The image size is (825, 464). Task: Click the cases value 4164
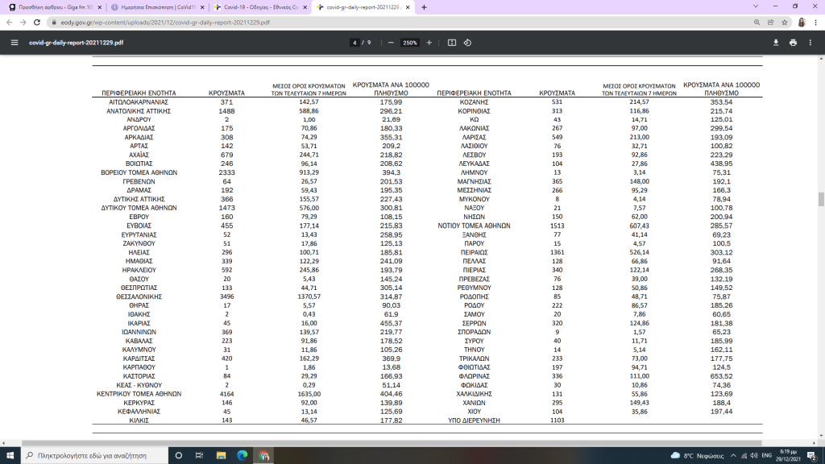point(226,394)
